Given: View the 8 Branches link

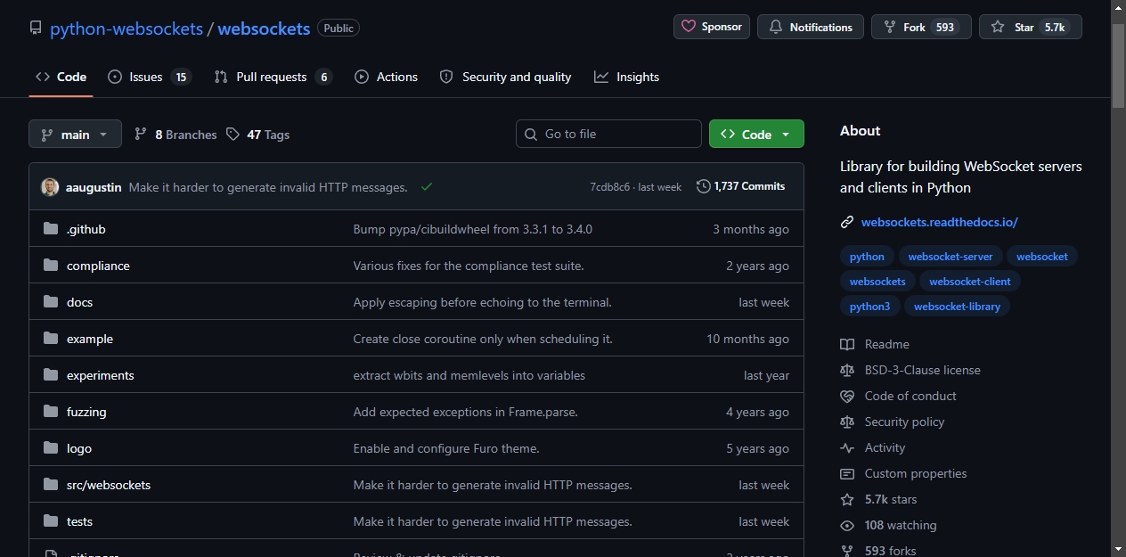Looking at the screenshot, I should point(175,135).
